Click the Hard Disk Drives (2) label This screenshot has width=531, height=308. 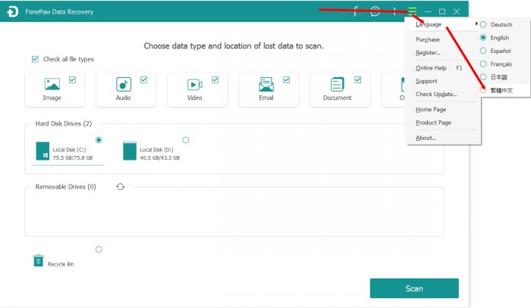click(64, 123)
